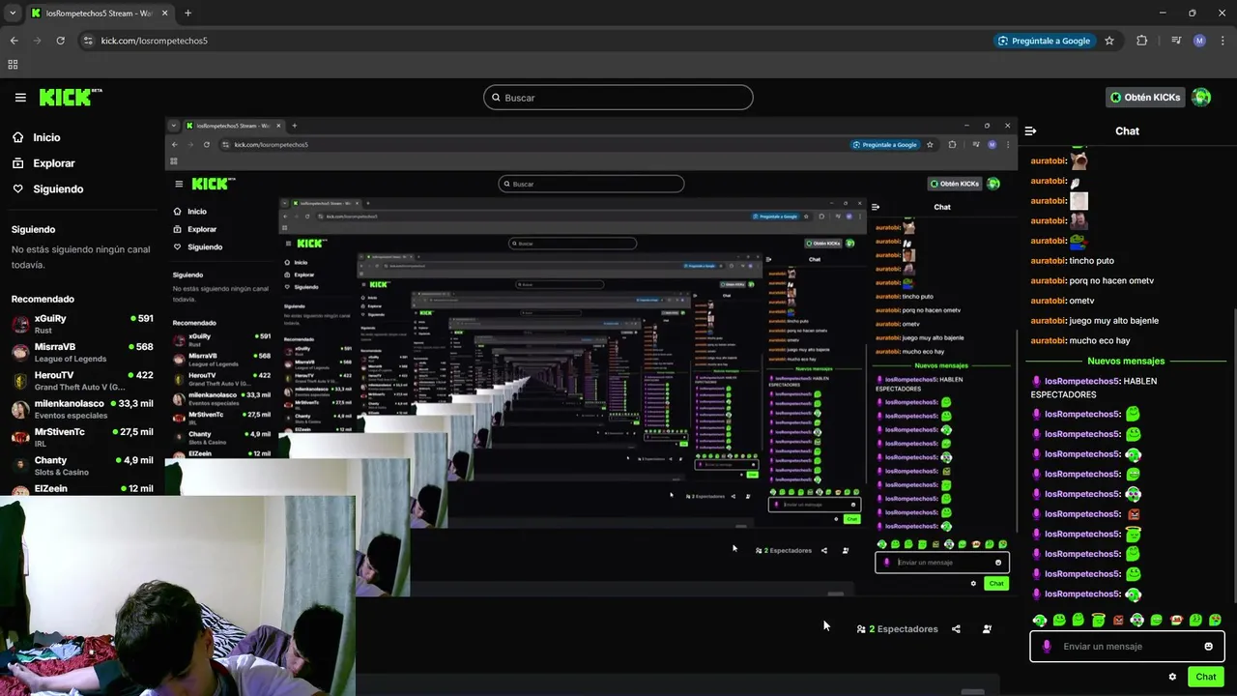Image resolution: width=1237 pixels, height=696 pixels.
Task: Open recommended channel milenkanolasco in the outermost sidebar
Action: pos(82,409)
